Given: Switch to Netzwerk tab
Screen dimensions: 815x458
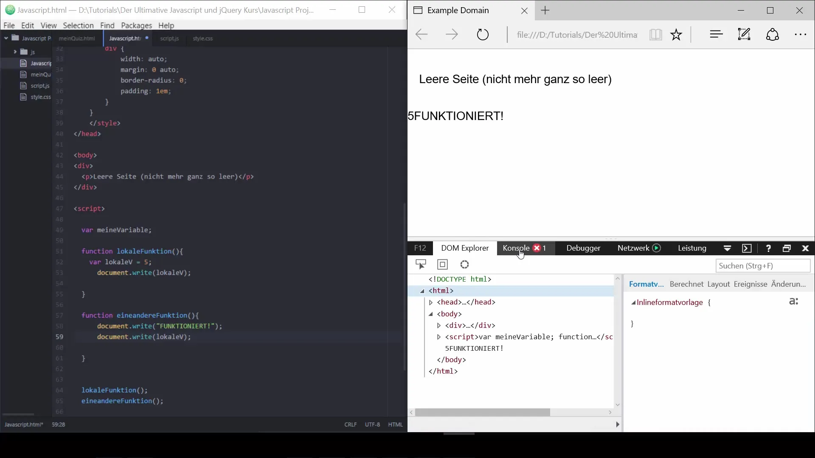Looking at the screenshot, I should 633,248.
